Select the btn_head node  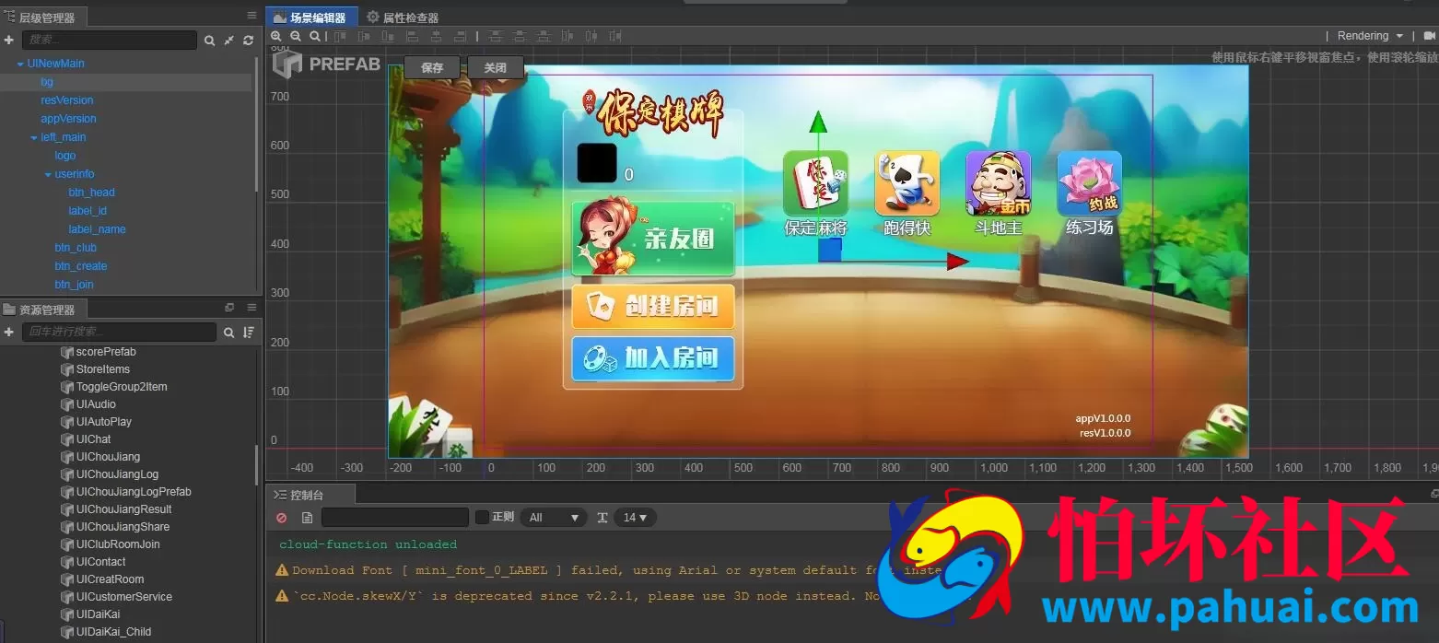pyautogui.click(x=91, y=193)
